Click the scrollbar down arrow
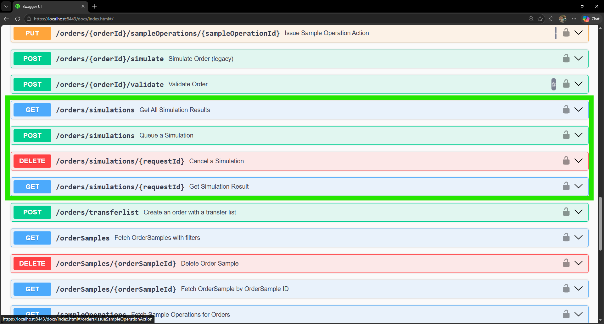 click(x=600, y=320)
